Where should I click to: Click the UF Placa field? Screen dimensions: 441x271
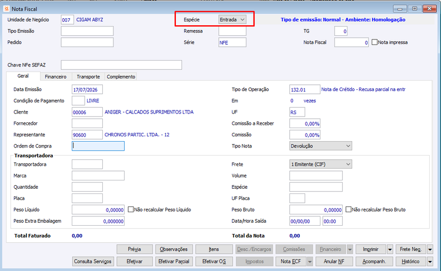[x=297, y=198]
